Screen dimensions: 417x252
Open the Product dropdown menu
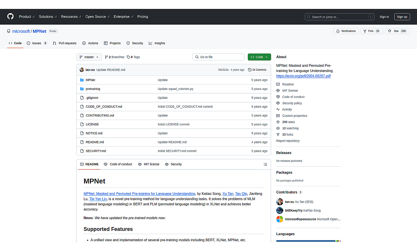tap(27, 17)
